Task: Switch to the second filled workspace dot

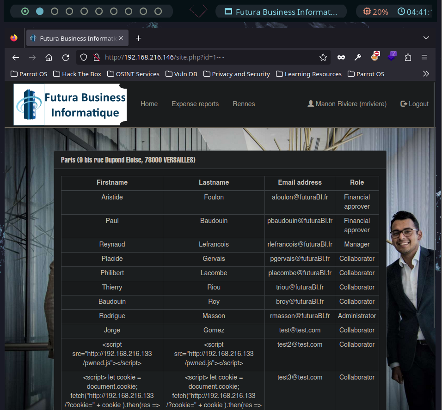Action: tap(40, 11)
